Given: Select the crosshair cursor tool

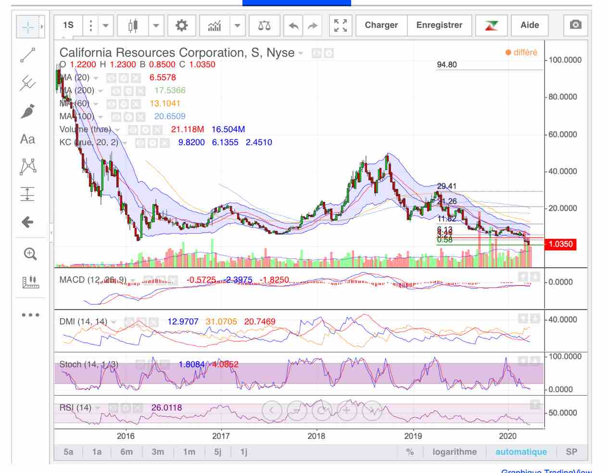Looking at the screenshot, I should [x=28, y=27].
